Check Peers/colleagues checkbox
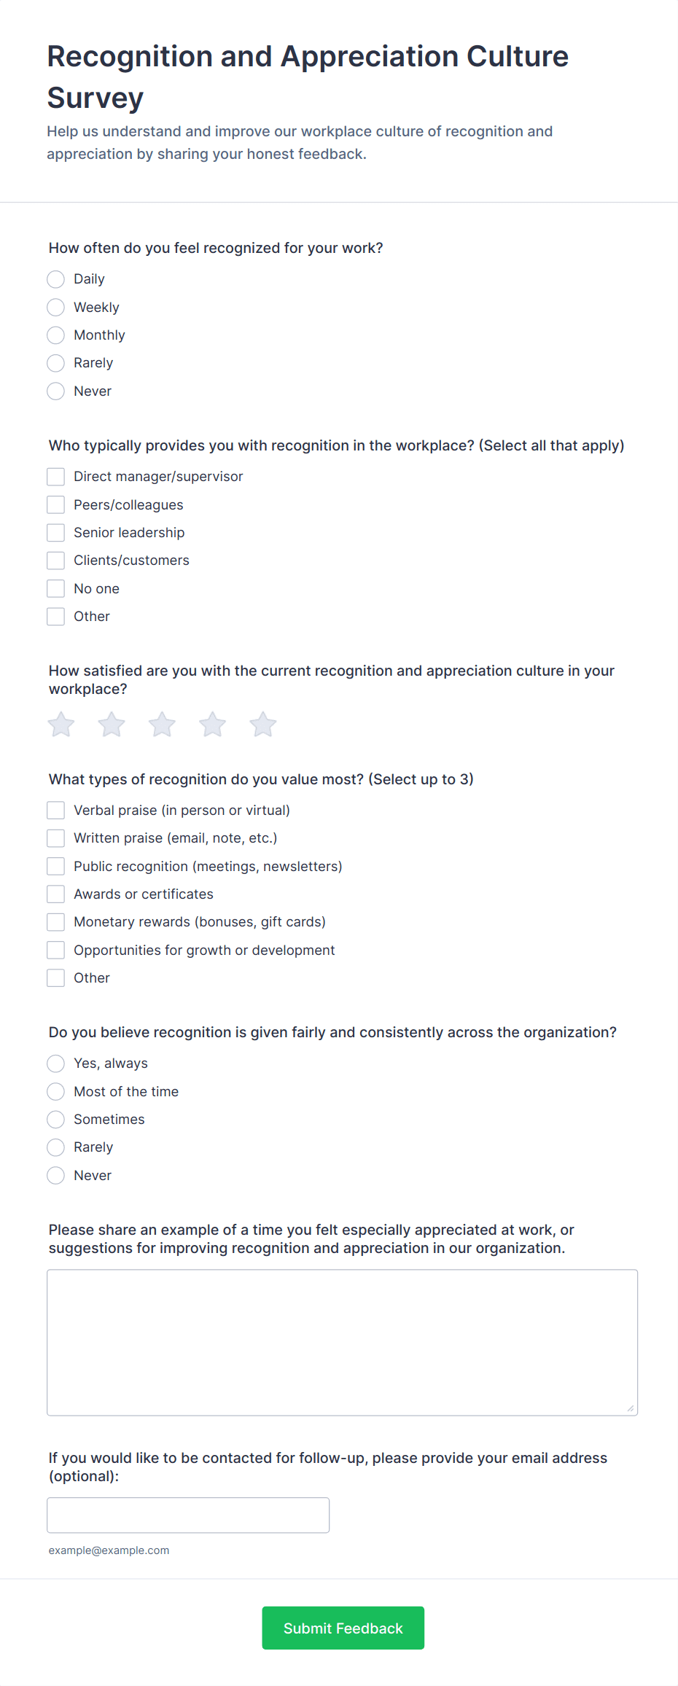This screenshot has height=1686, width=678. click(x=55, y=504)
